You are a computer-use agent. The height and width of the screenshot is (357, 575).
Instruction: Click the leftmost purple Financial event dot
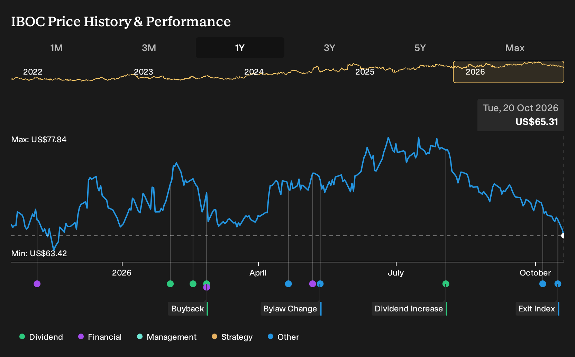(x=37, y=284)
